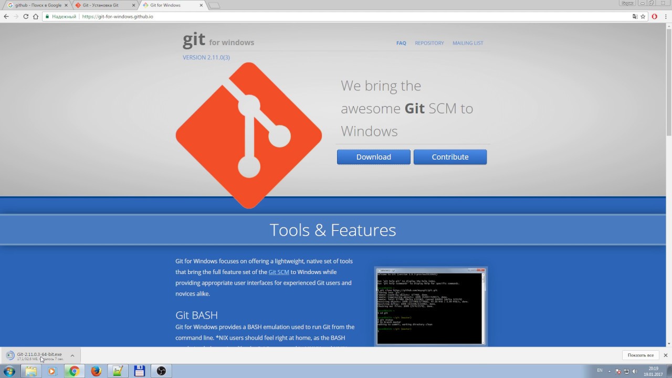Reload the current page
This screenshot has width=672, height=378.
click(x=26, y=16)
